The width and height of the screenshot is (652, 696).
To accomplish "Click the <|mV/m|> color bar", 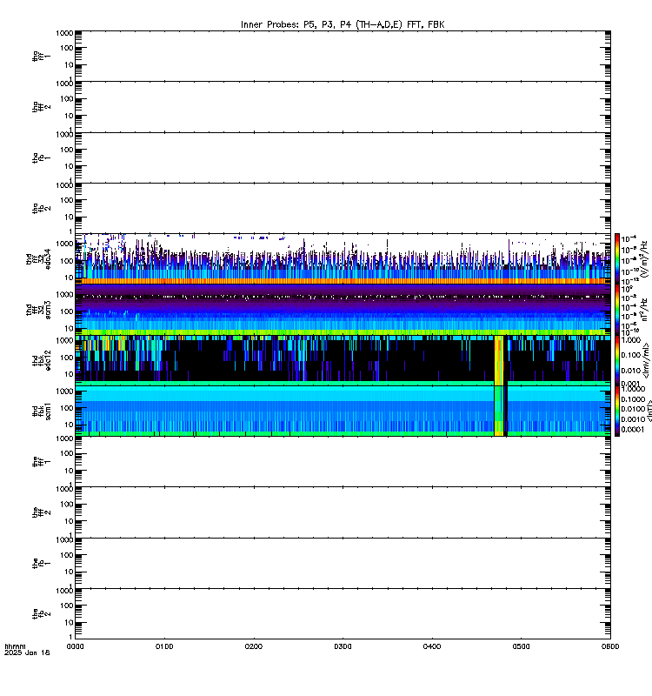I will pyautogui.click(x=617, y=360).
